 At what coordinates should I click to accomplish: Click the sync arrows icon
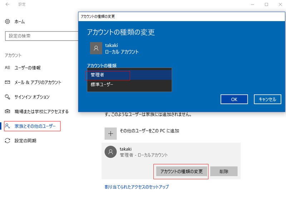7,141
